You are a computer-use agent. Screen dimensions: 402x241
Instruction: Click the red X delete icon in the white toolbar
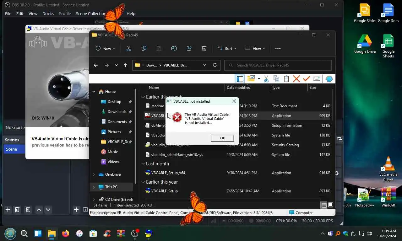(x=296, y=79)
